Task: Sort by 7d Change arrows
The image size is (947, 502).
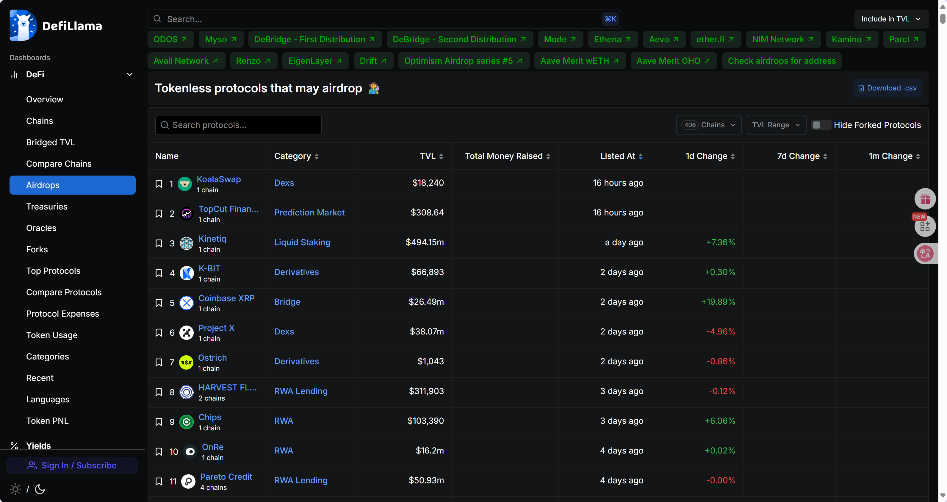Action: point(825,157)
